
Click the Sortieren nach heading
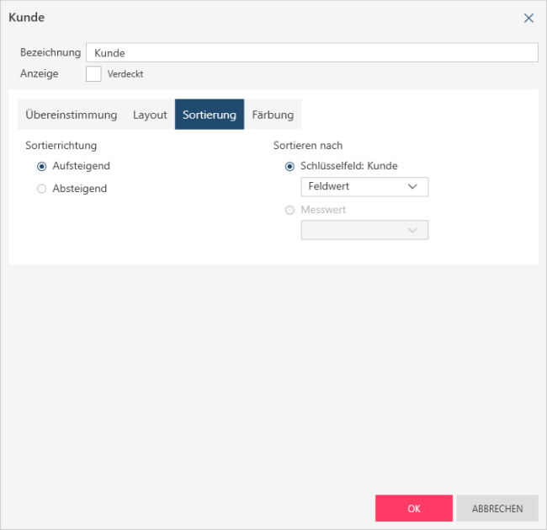click(x=308, y=146)
